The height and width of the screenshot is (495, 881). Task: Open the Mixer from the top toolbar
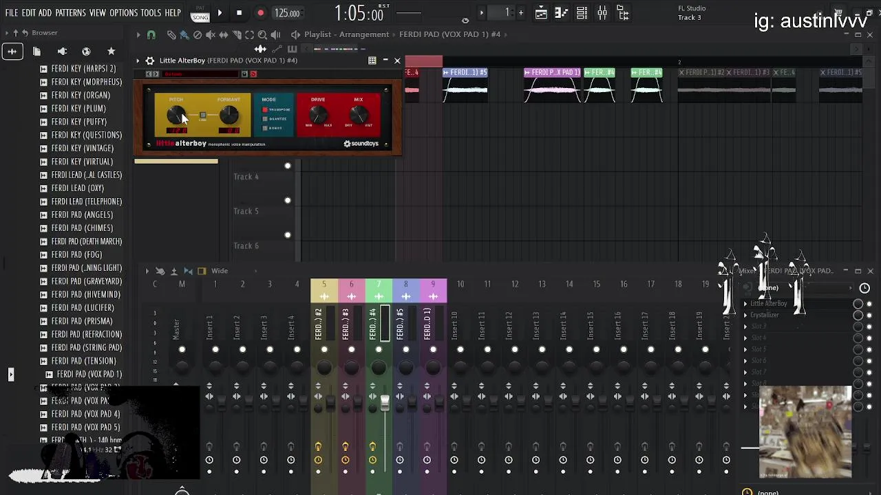(602, 12)
